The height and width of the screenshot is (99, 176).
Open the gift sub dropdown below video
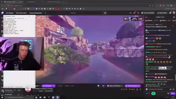click(x=115, y=86)
